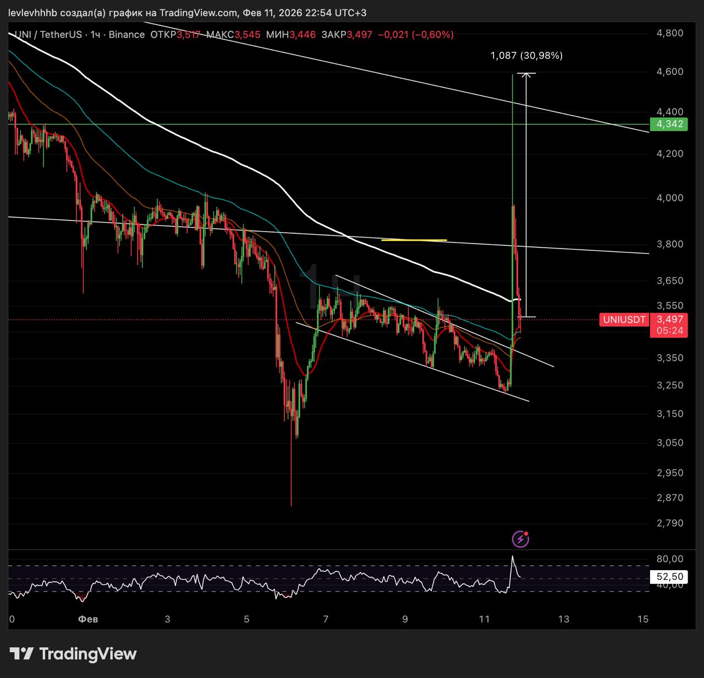Click the МИН low value 3,446
The image size is (704, 678).
(303, 35)
